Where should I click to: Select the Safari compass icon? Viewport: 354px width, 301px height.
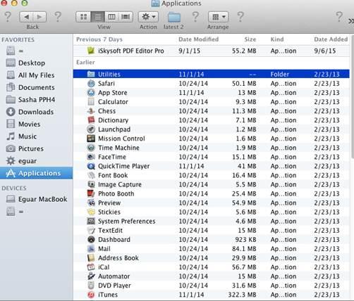(91, 84)
